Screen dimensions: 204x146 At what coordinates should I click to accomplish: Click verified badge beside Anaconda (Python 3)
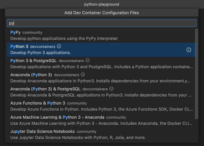pyautogui.click(x=83, y=75)
